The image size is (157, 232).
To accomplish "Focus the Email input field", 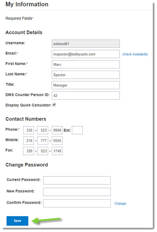I will (x=86, y=54).
